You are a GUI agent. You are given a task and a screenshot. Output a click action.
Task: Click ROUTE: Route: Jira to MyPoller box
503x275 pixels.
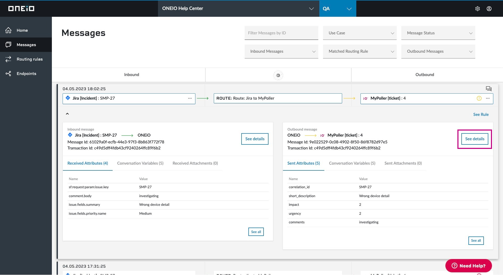(x=278, y=98)
